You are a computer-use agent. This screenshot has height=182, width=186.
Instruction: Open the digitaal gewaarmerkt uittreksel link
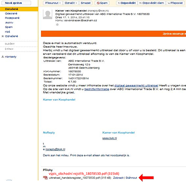click(136, 86)
